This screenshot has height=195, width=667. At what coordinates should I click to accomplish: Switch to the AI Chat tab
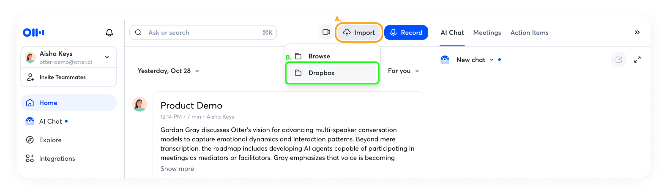tap(452, 32)
